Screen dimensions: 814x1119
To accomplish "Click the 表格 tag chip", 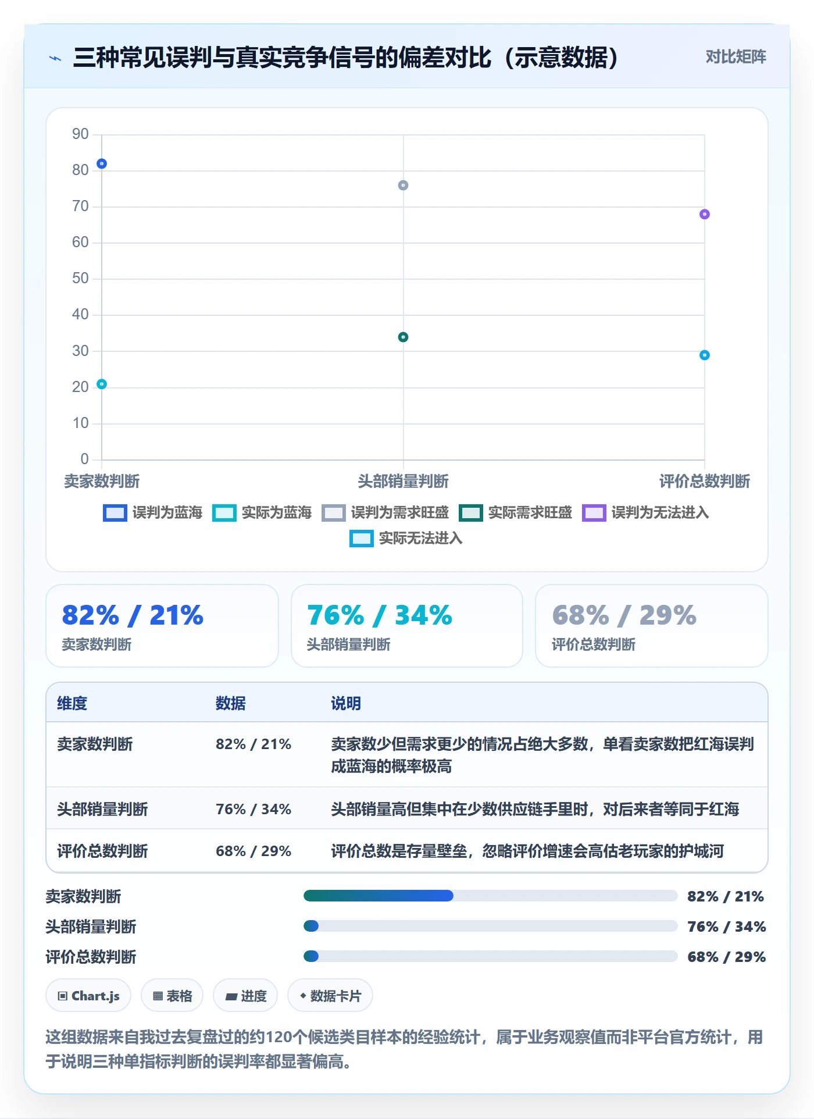I will [x=172, y=996].
